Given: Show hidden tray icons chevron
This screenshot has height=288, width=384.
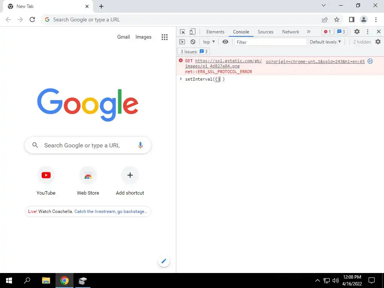Looking at the screenshot, I should [317, 280].
